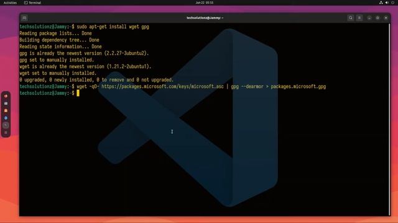The height and width of the screenshot is (223, 398).
Task: Maximize the terminal window
Action: [x=377, y=18]
